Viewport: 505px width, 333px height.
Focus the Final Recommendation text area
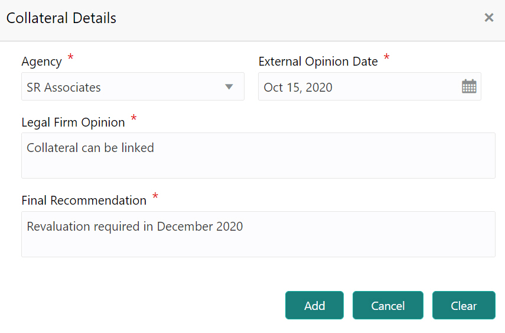tap(258, 234)
